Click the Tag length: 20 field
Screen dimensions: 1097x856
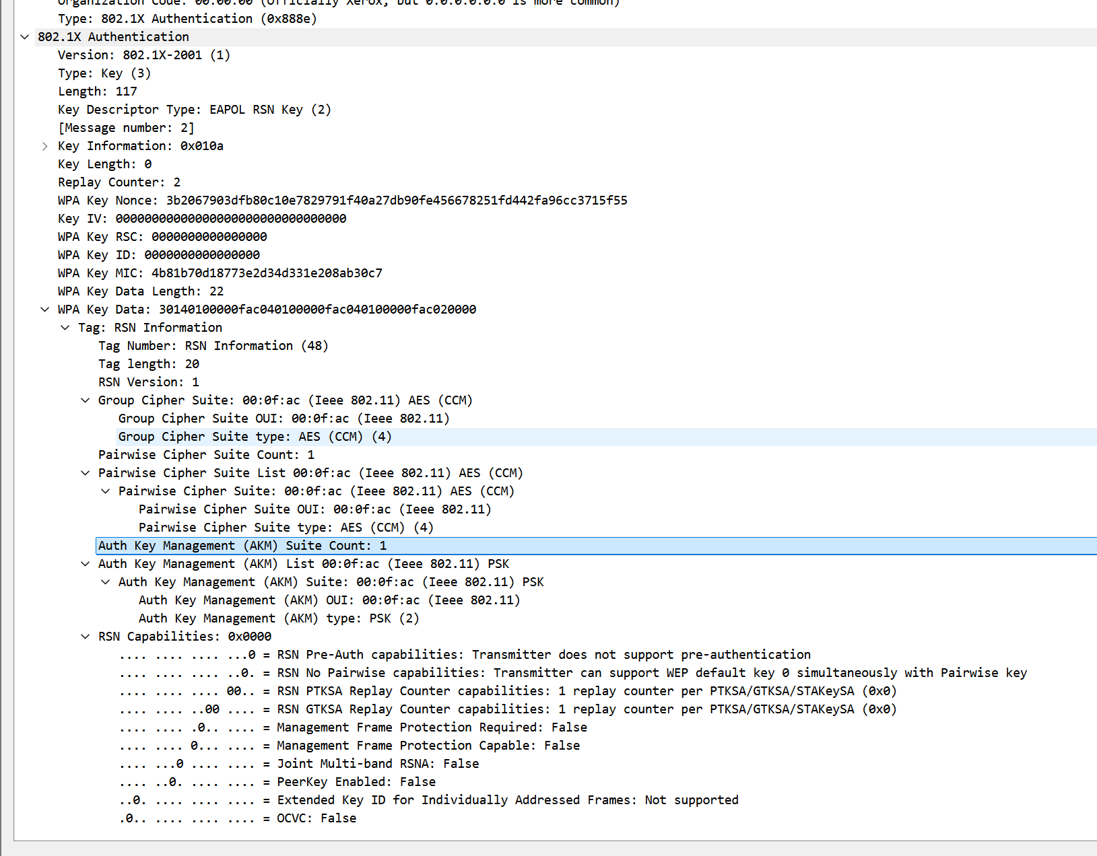click(149, 364)
